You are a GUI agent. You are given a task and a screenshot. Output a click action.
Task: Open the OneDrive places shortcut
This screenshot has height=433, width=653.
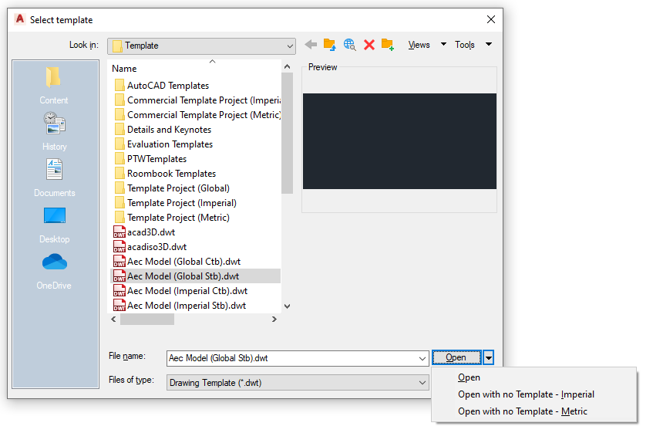tap(54, 272)
